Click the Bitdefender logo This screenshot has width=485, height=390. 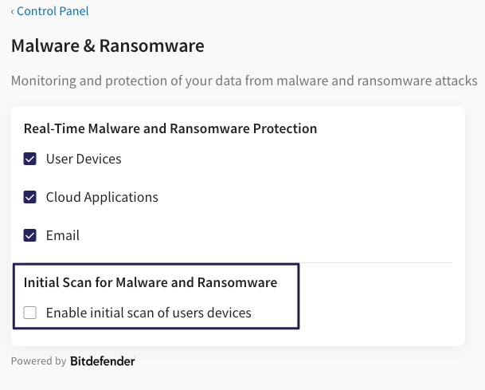pos(103,361)
